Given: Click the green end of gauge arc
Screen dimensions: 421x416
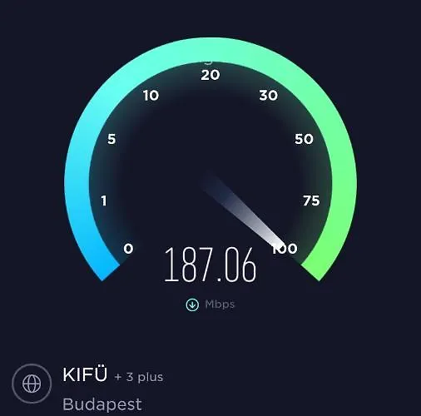Looking at the screenshot, I should (x=318, y=268).
